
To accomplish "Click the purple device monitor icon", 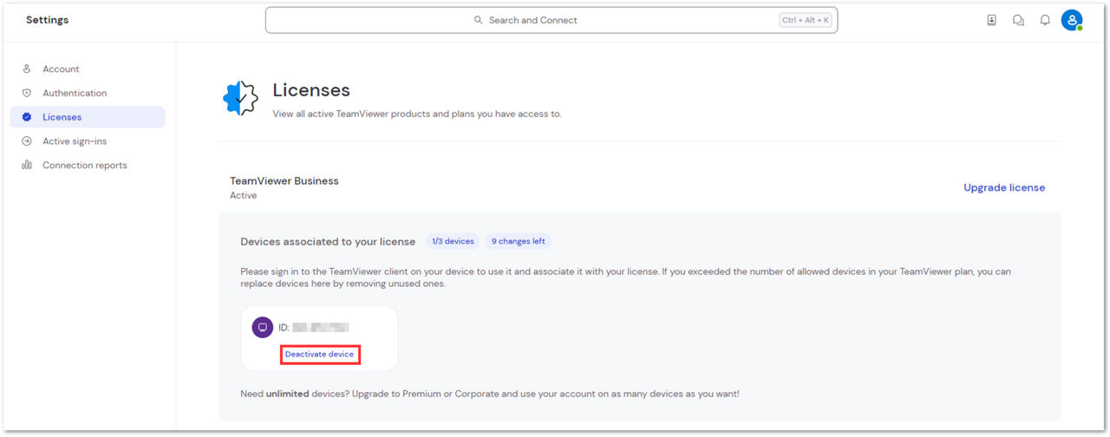I will (262, 328).
